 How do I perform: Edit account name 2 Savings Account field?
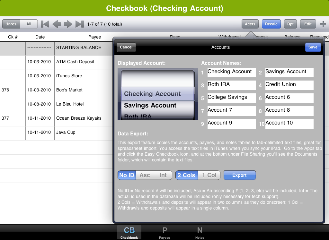(x=289, y=73)
